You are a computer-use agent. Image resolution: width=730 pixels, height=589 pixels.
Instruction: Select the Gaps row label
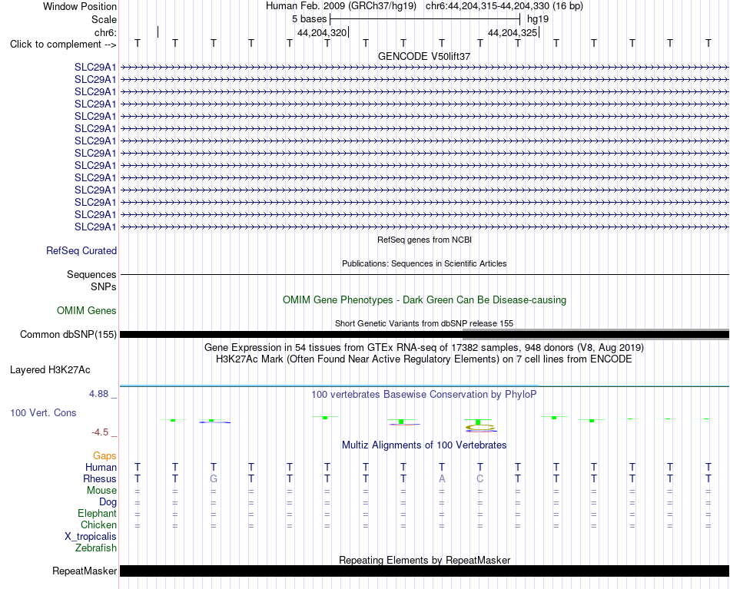105,456
